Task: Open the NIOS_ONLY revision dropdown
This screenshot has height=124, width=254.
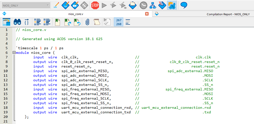Action: coord(26,6)
